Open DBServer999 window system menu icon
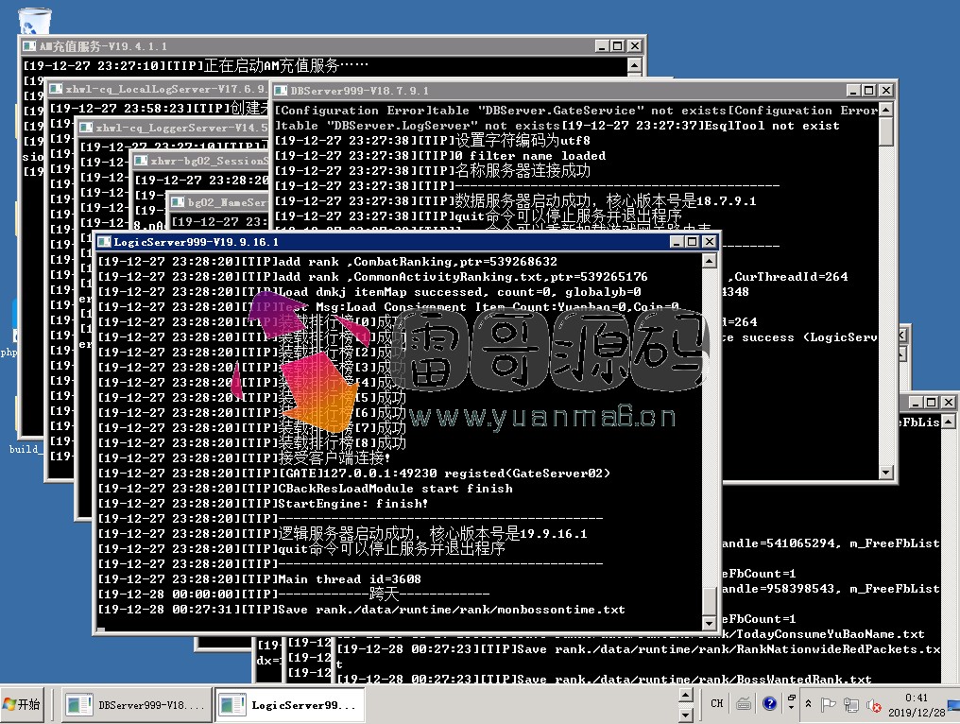Image resolution: width=960 pixels, height=724 pixels. pos(281,91)
